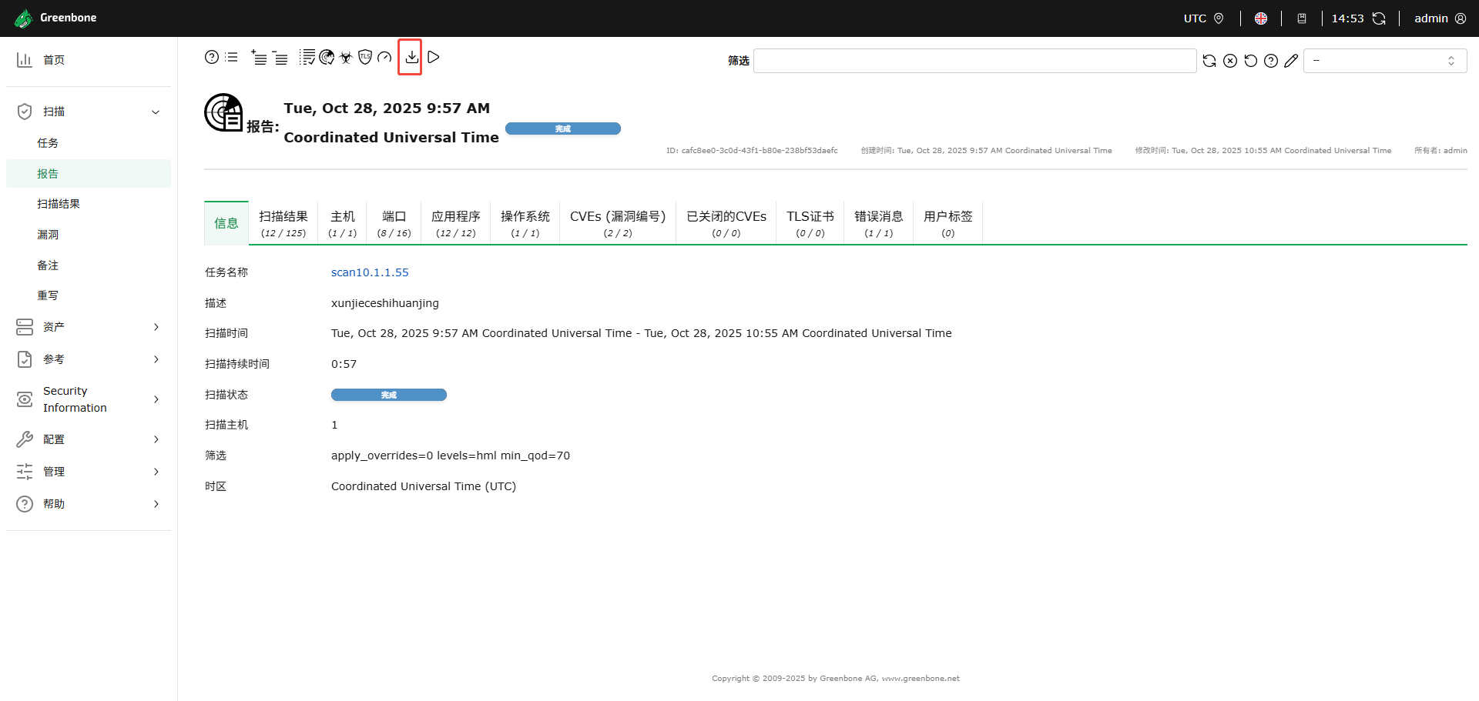The image size is (1479, 701).
Task: Click 完成 progress bar beside 扫描状态
Action: point(389,395)
